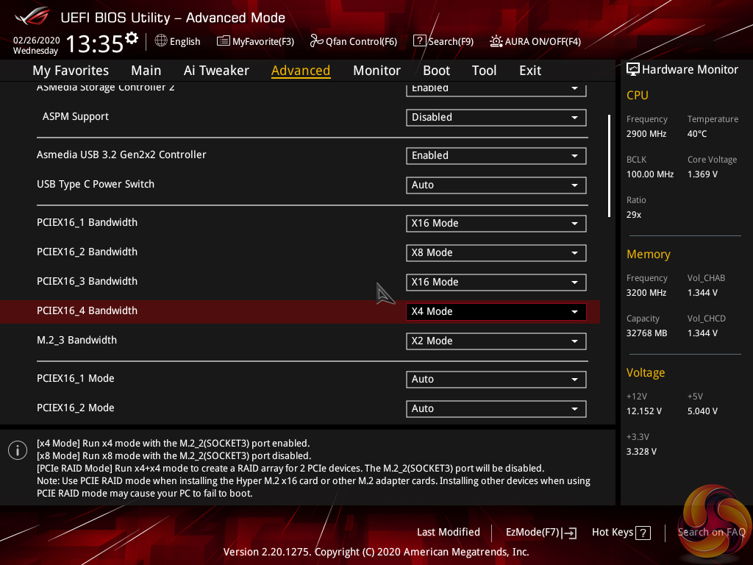
Task: Open PCIEX16_4 Bandwidth X4 Mode dropdown
Action: pos(496,311)
